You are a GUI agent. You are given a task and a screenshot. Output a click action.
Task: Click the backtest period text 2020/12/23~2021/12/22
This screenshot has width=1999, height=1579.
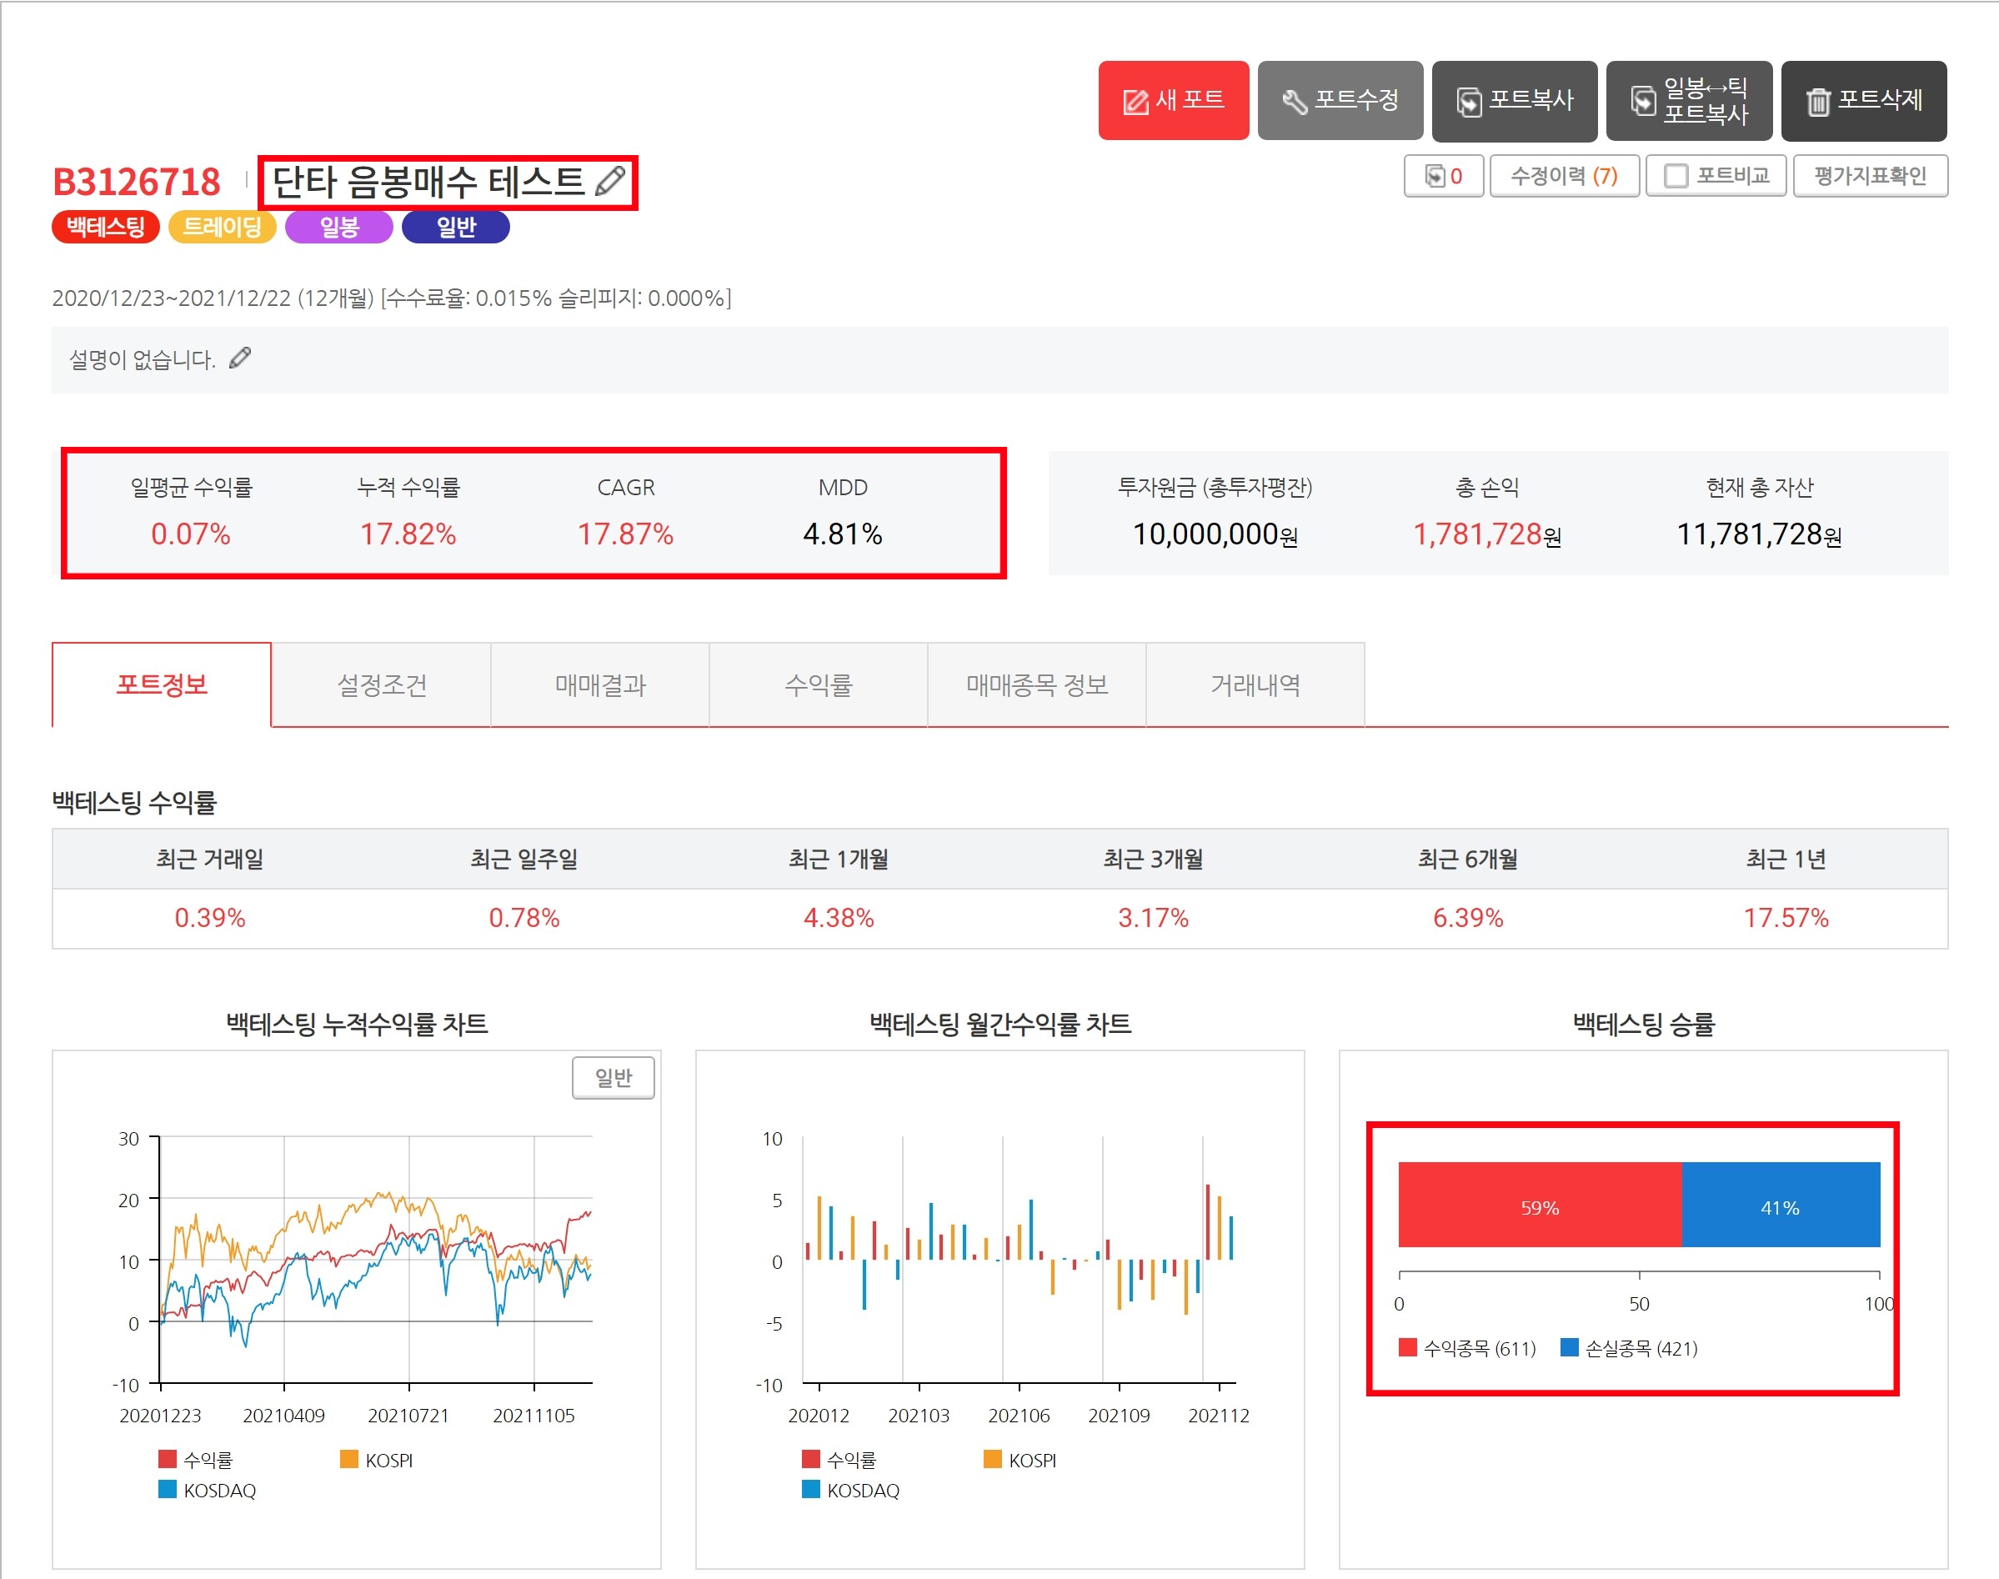[x=171, y=298]
